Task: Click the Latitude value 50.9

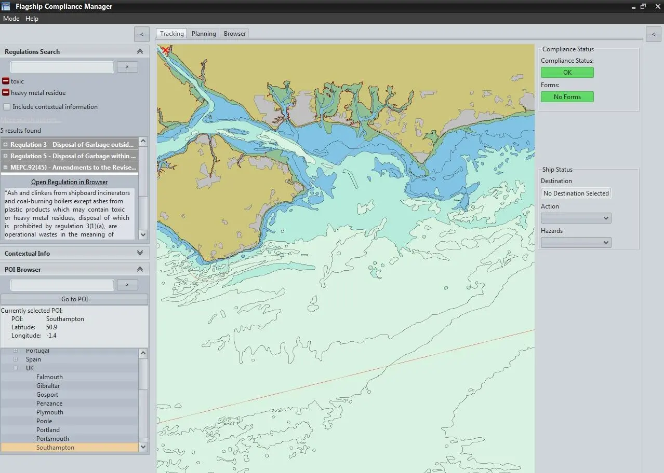Action: [51, 327]
